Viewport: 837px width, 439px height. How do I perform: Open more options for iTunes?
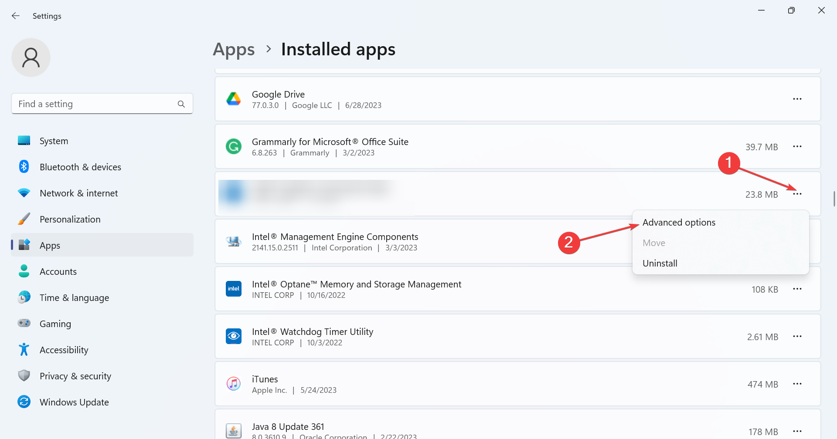pyautogui.click(x=797, y=384)
